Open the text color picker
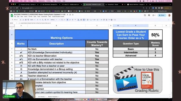181x101 pixels. 75,20
